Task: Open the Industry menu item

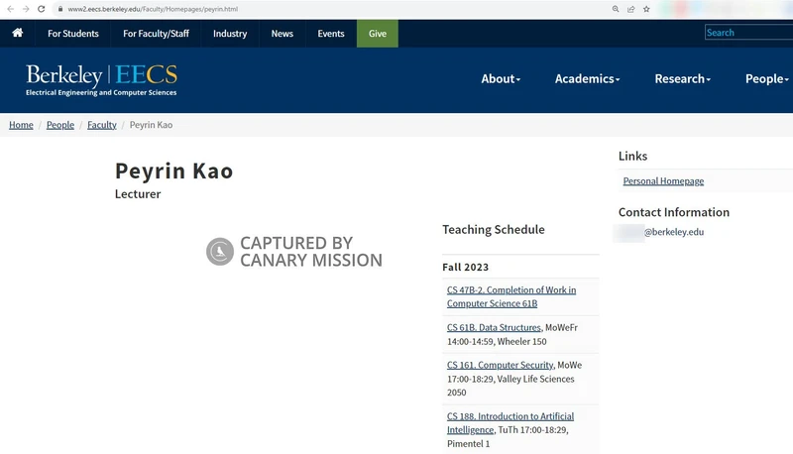Action: 230,34
